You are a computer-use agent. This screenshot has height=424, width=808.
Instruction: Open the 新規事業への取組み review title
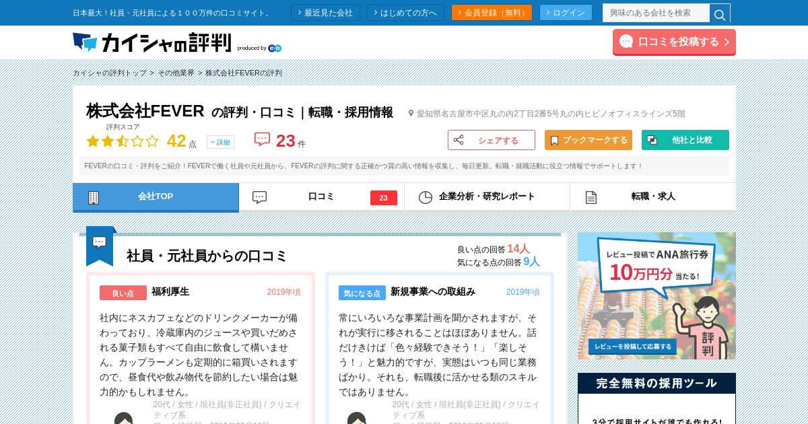coord(433,291)
